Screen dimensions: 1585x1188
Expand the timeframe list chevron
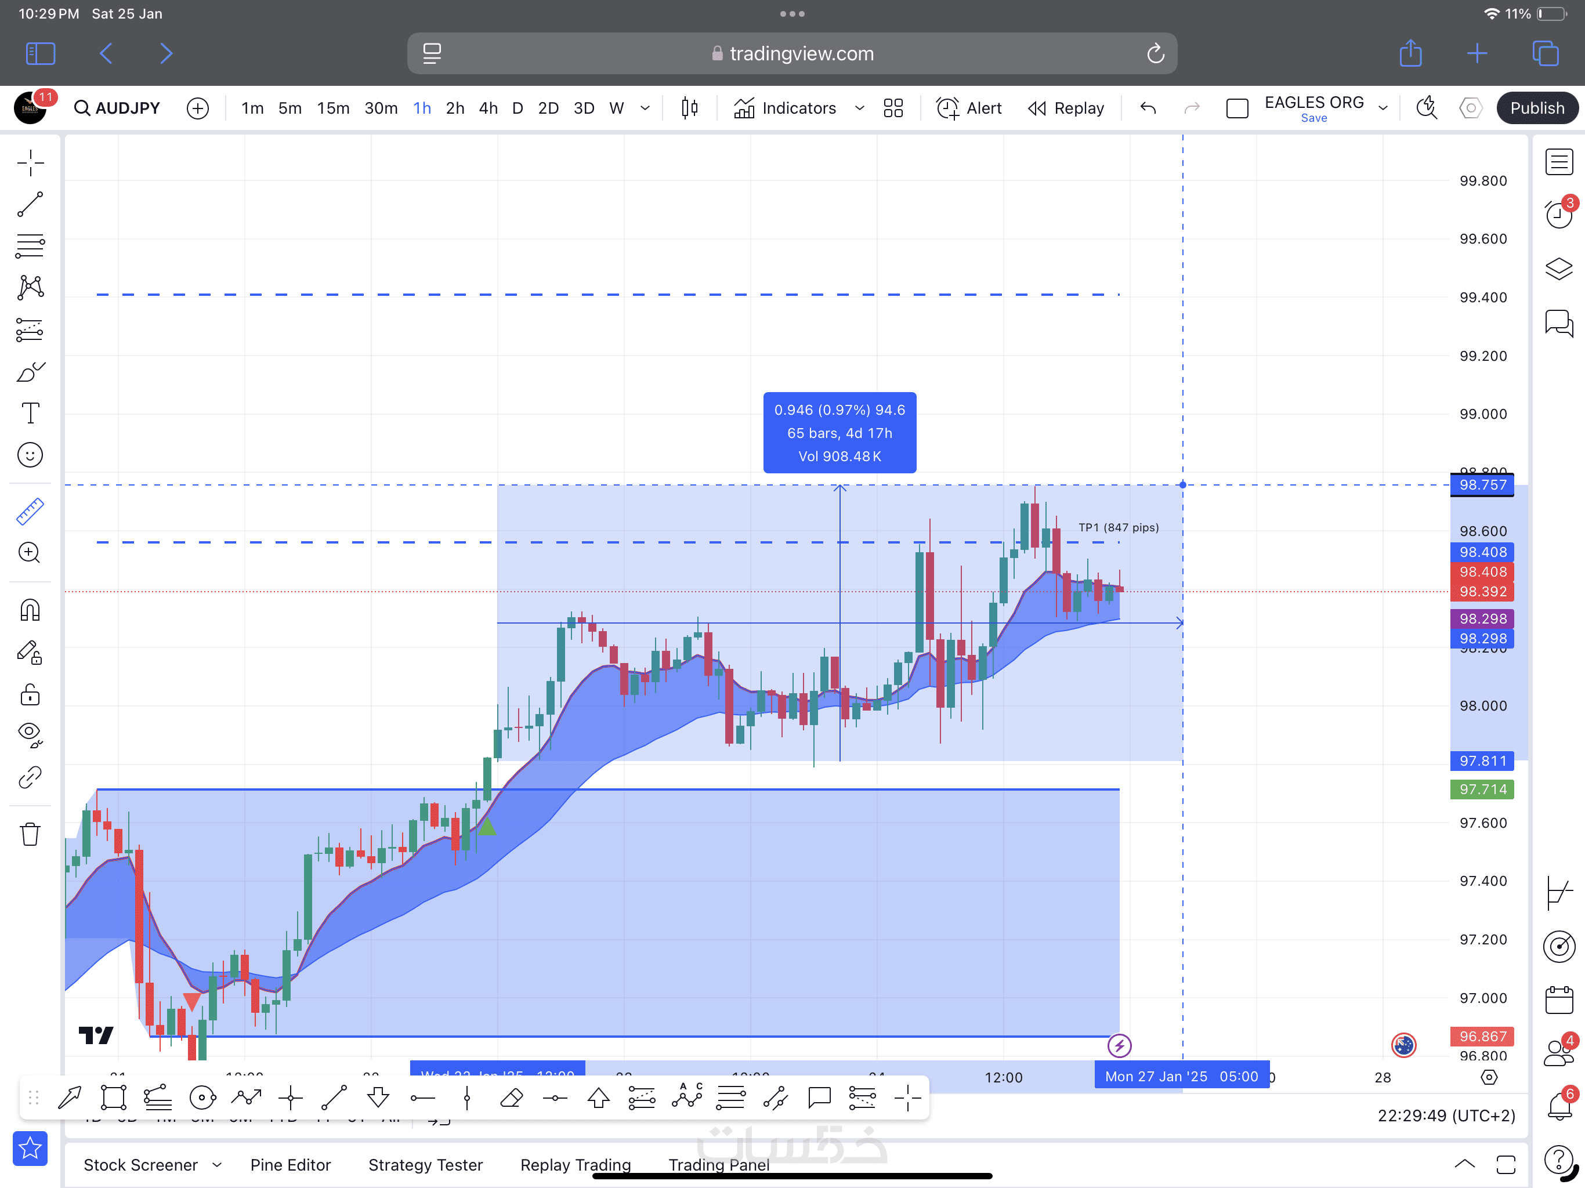[x=645, y=108]
